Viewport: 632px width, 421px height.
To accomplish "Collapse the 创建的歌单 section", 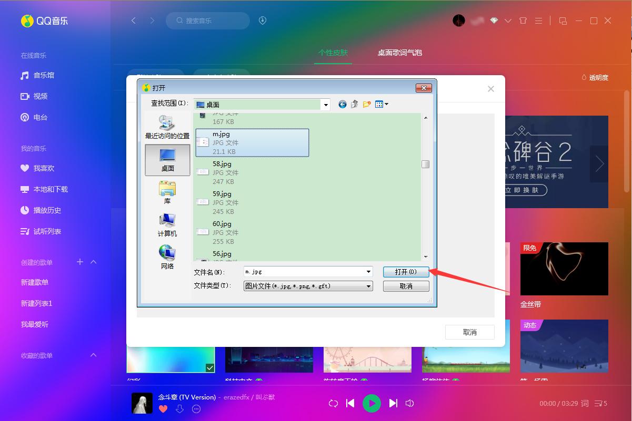I will tap(94, 262).
